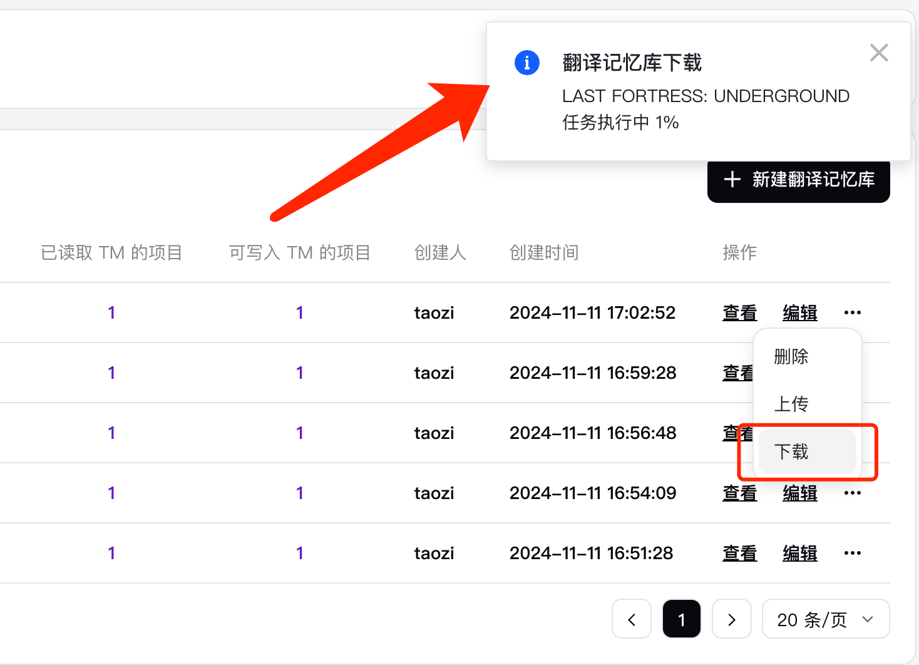Viewport: 919px width, 665px height.
Task: Click 编辑 for the 17:02:52 entry
Action: 799,312
